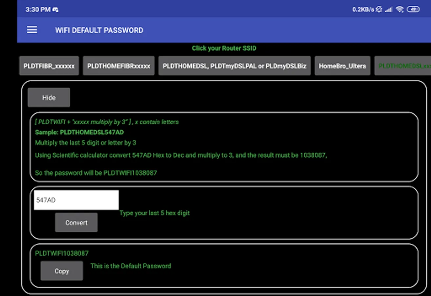This screenshot has width=431, height=296.
Task: Focus the hex digit input field containing 547AD
Action: [x=76, y=200]
